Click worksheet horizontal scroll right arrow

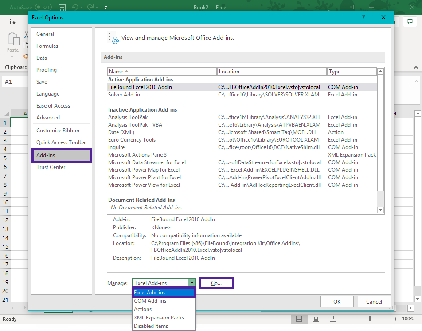coord(410,308)
